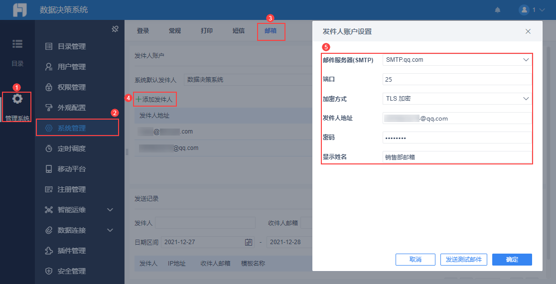Click the 插件管理 puzzle icon
The width and height of the screenshot is (556, 284).
coord(49,251)
